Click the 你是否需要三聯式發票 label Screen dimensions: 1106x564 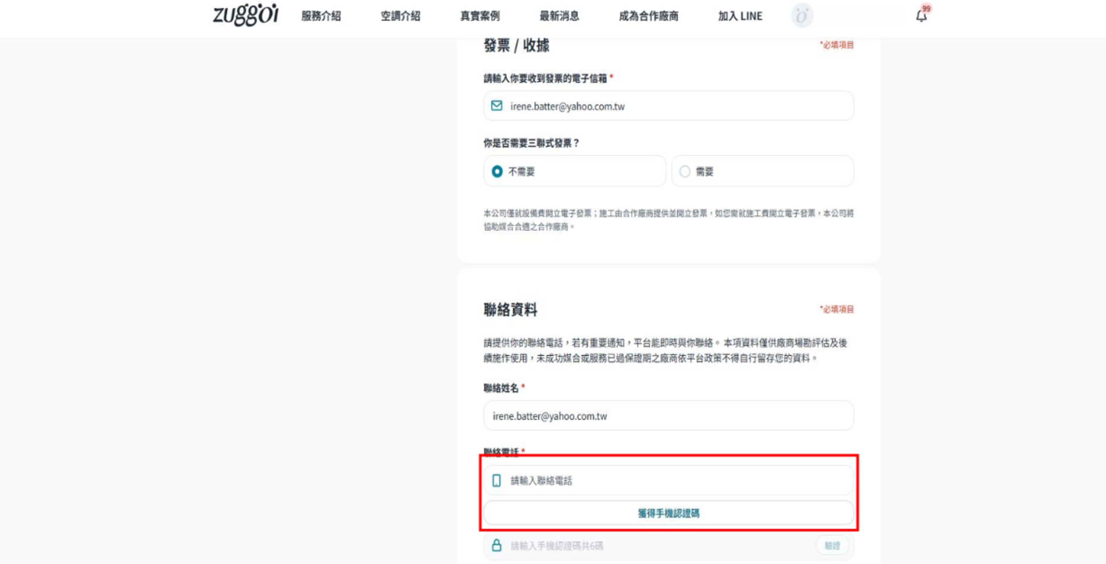[531, 143]
